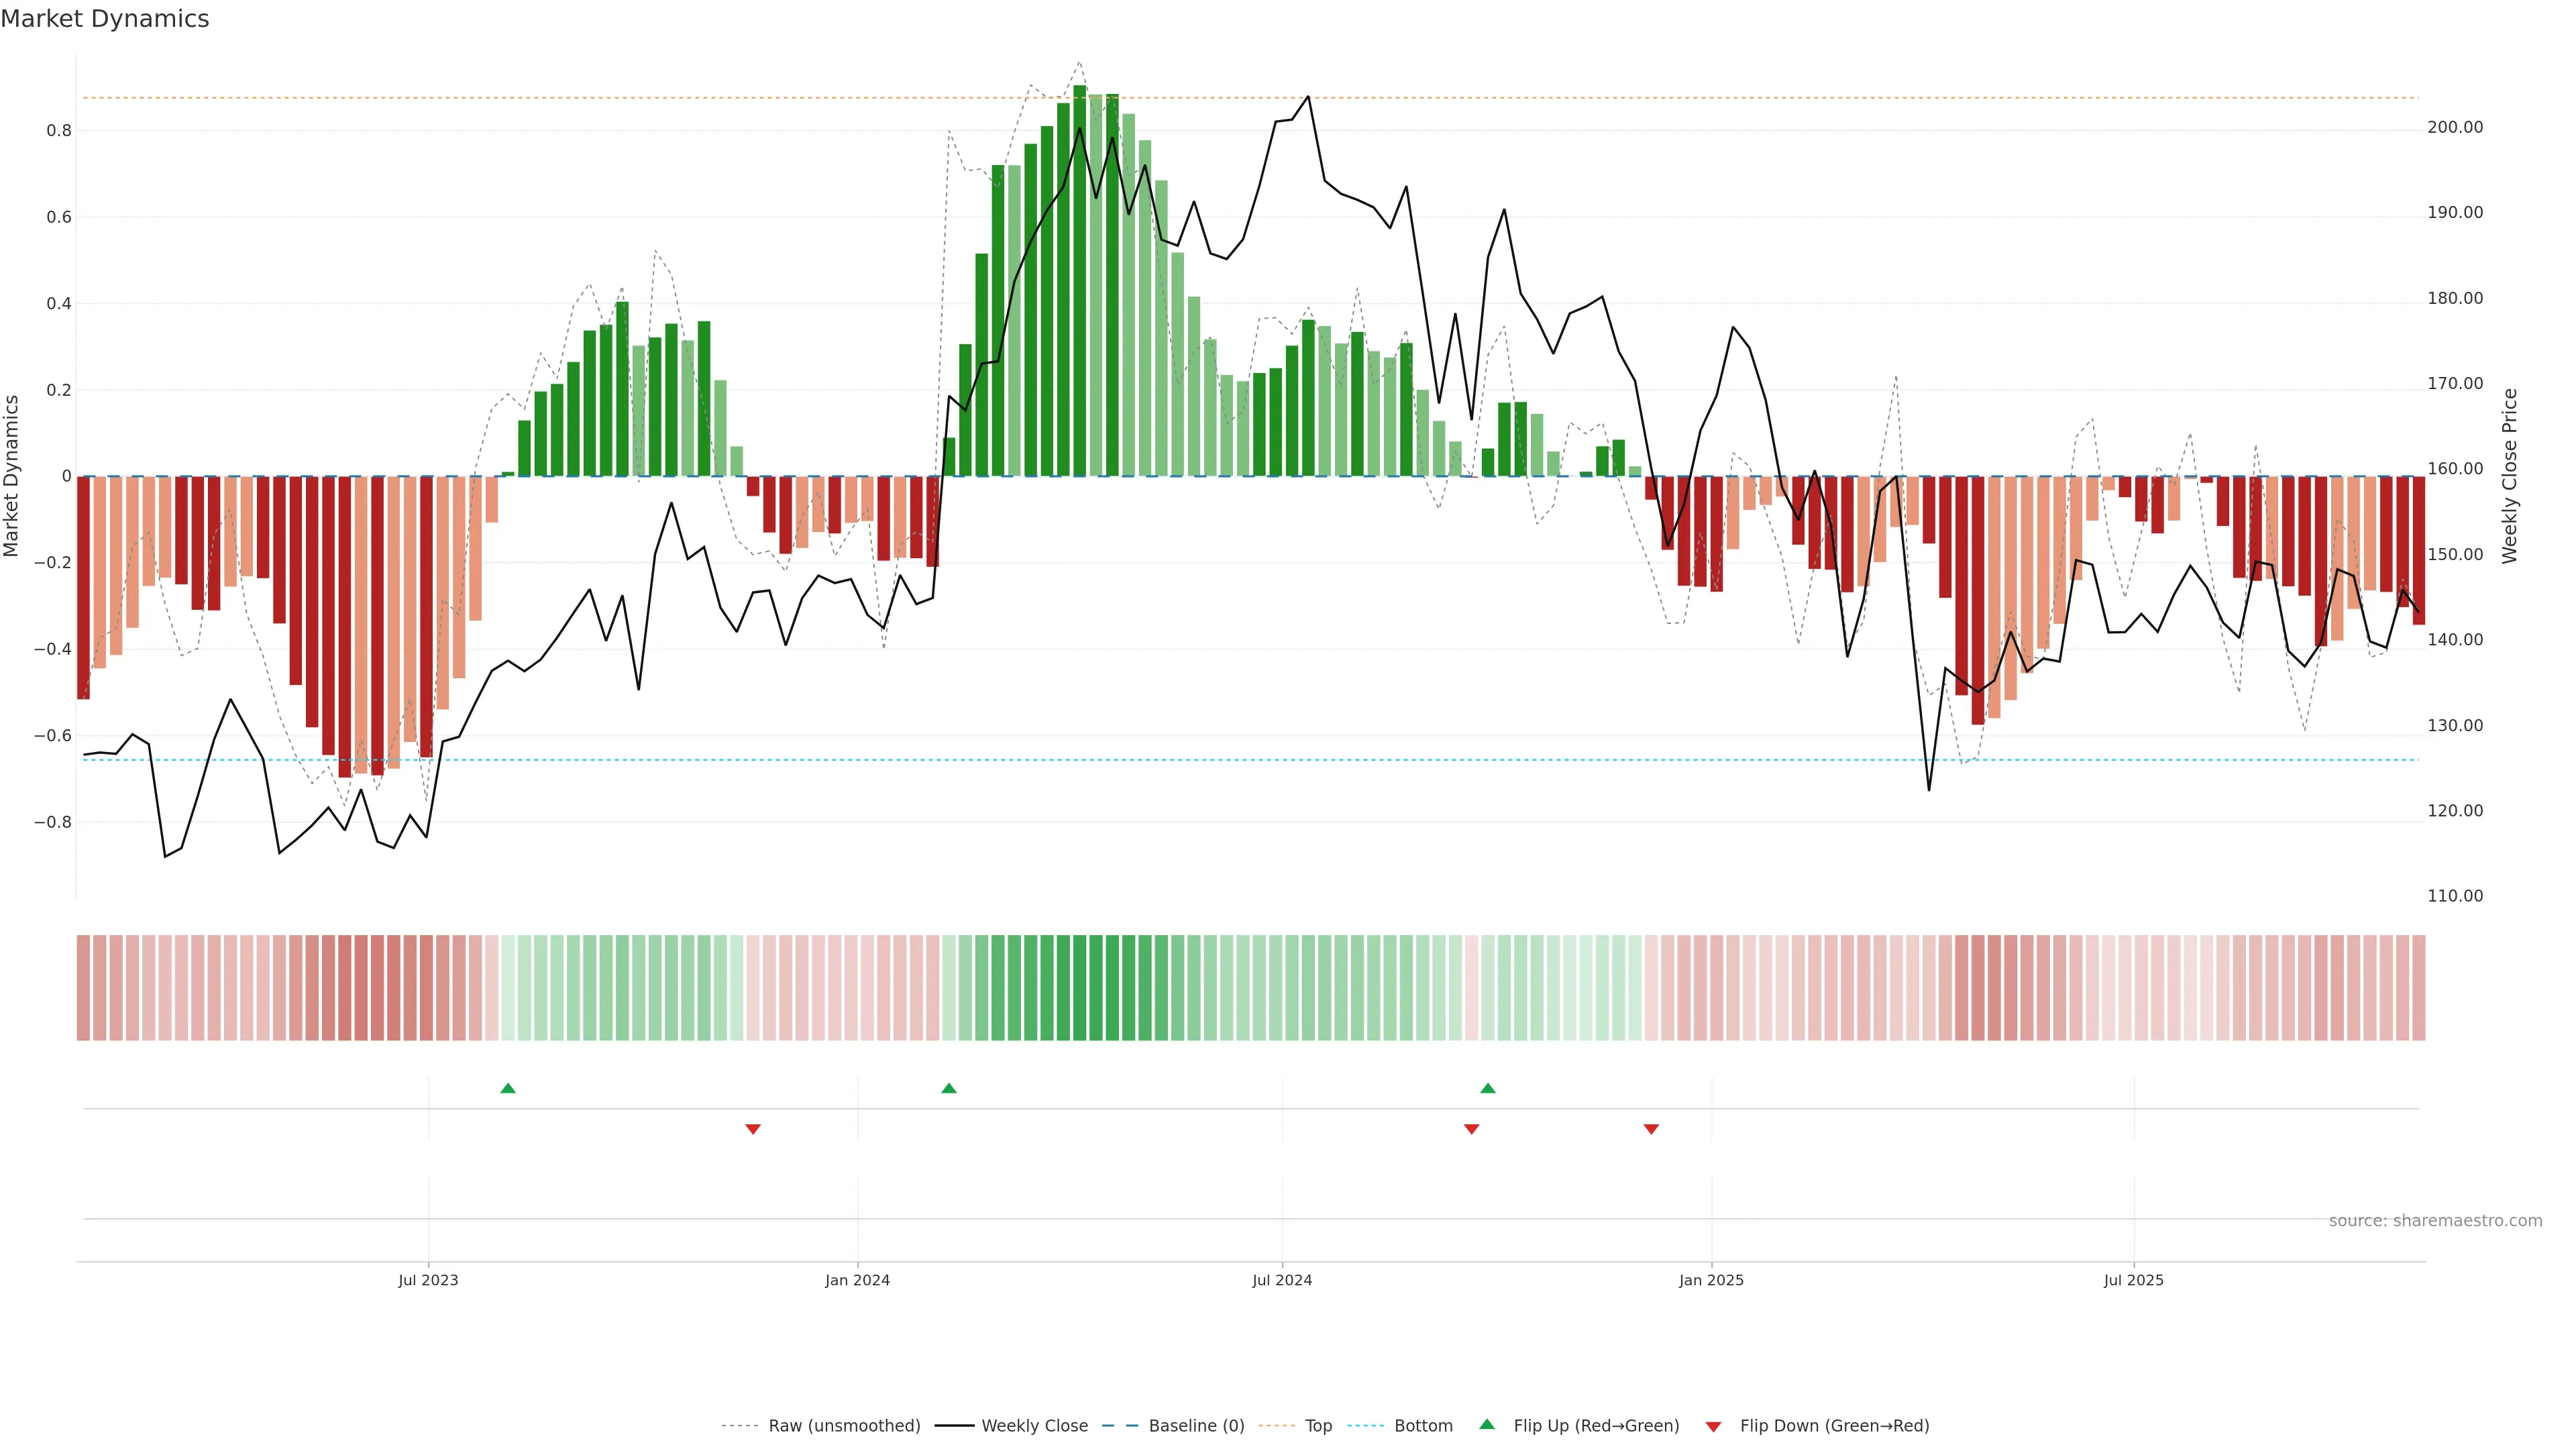Screen dimensions: 2576x1449
Task: Click the first red flip-down triangle marker
Action: 753,1129
